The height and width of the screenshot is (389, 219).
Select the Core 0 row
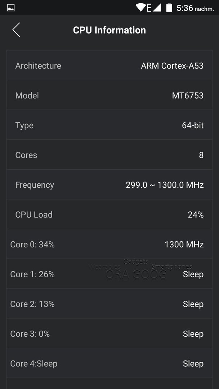109,244
